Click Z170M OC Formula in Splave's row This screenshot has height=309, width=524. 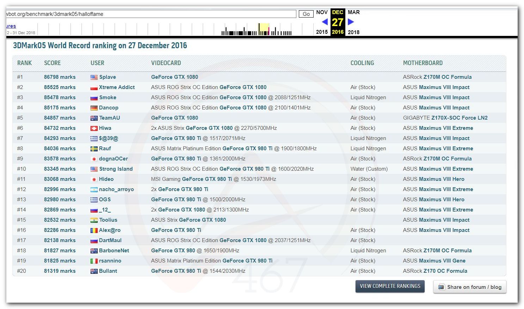[x=448, y=77]
